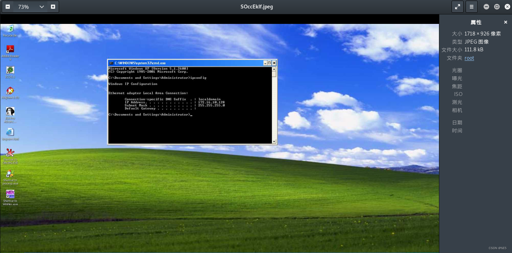Click the Default Gateway line in cmd
This screenshot has height=253, width=512.
160,109
